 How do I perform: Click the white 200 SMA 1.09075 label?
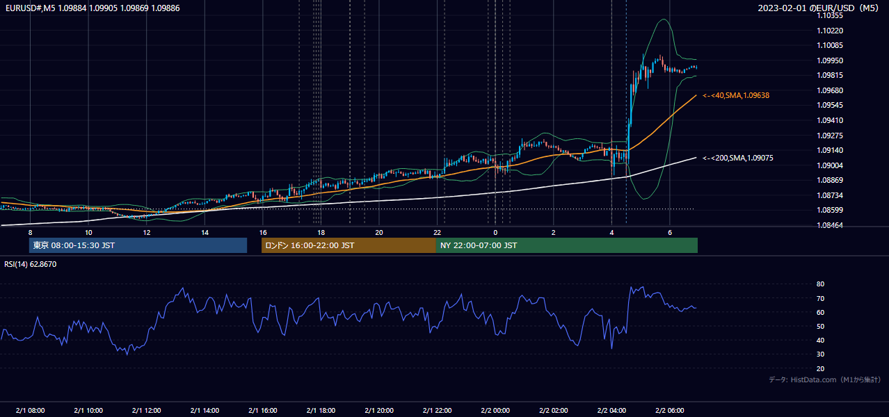tap(737, 158)
